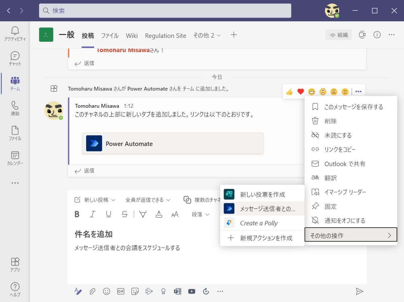404x302 pixels.
Task: Open Teams in the left rail
Action: point(15,84)
